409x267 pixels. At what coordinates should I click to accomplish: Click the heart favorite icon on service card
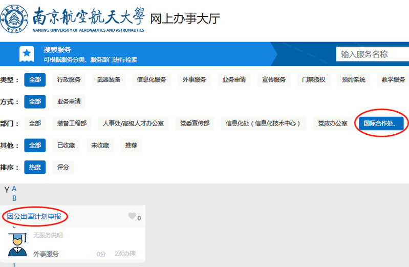132,216
